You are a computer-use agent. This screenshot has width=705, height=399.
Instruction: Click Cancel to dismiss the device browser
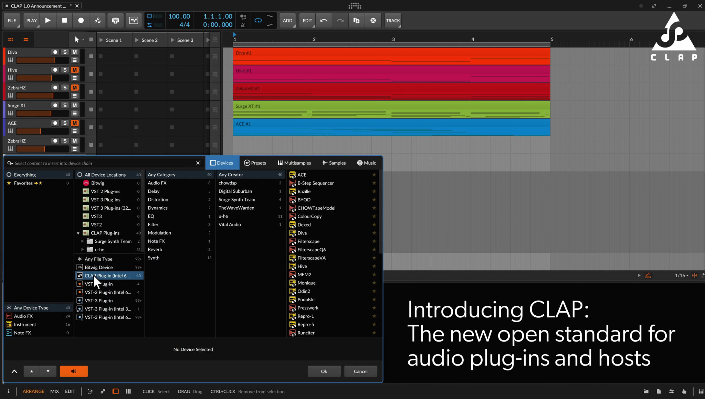(x=360, y=371)
